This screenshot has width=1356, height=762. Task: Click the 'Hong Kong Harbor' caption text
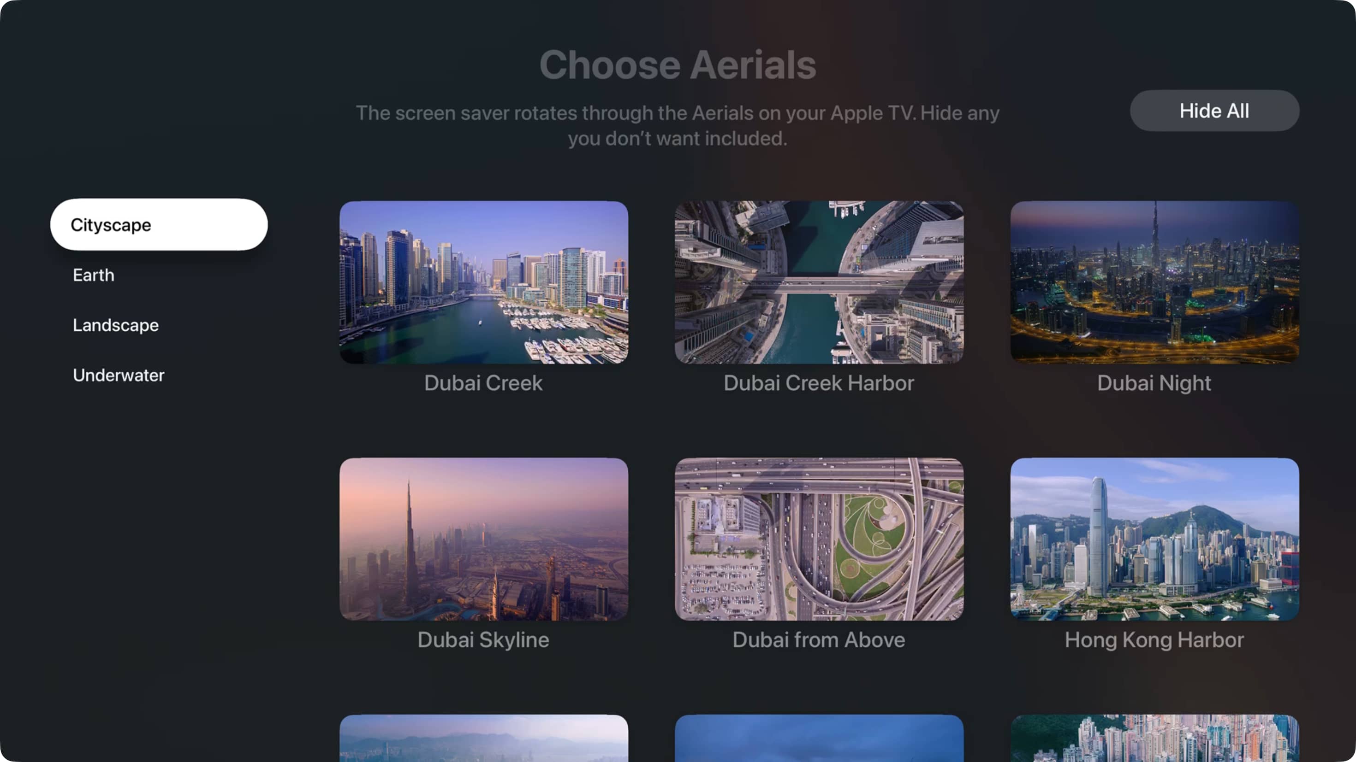pyautogui.click(x=1154, y=640)
